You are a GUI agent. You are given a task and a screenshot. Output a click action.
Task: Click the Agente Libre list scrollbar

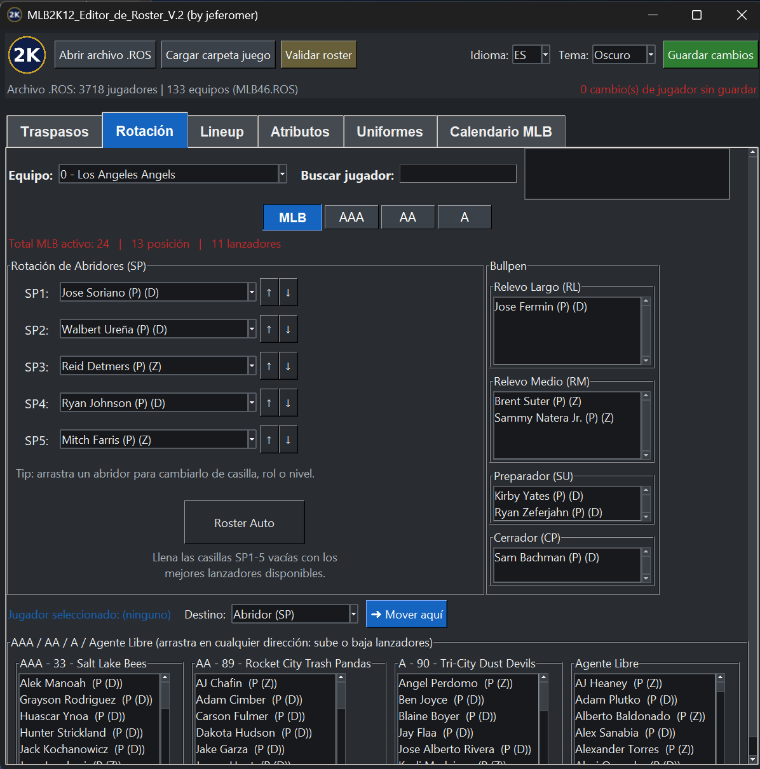(721, 718)
